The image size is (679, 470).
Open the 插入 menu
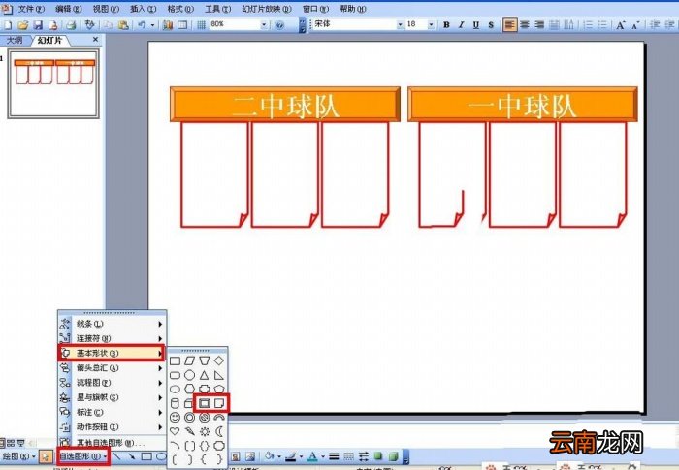(143, 9)
